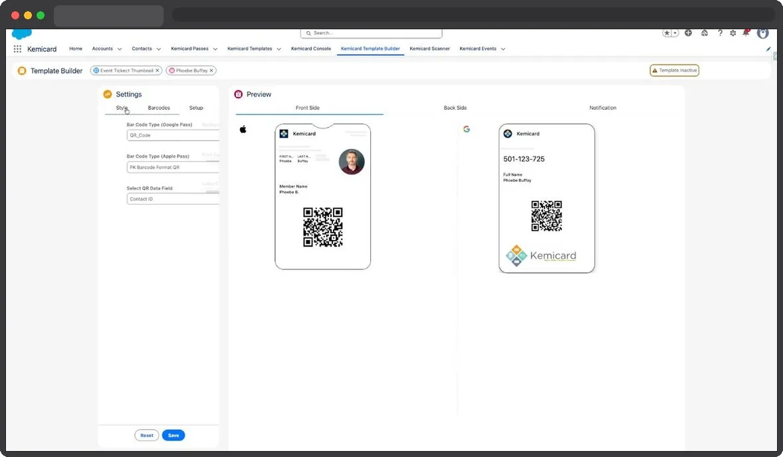
Task: Switch to the Setup settings tab
Action: pos(195,108)
